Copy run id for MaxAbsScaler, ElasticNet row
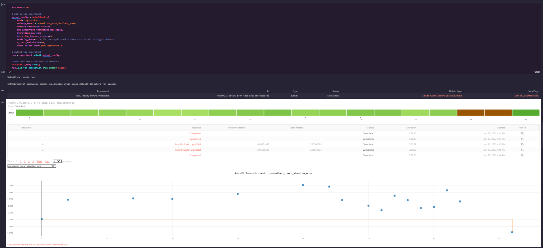Image resolution: width=543 pixels, height=248 pixels. pos(522,150)
